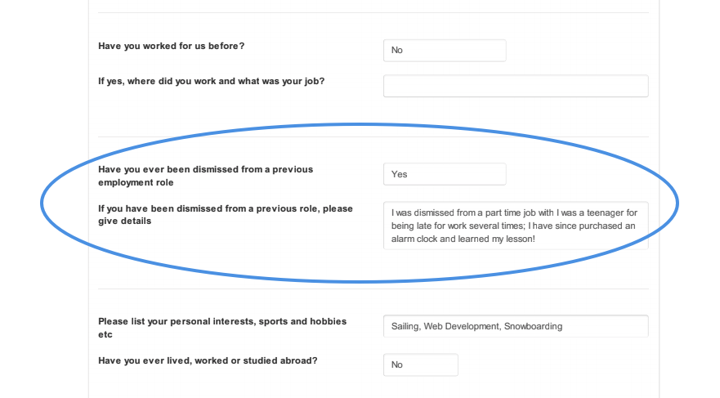Click the 'Have you ever been dismissed' label
The width and height of the screenshot is (720, 398).
click(205, 176)
